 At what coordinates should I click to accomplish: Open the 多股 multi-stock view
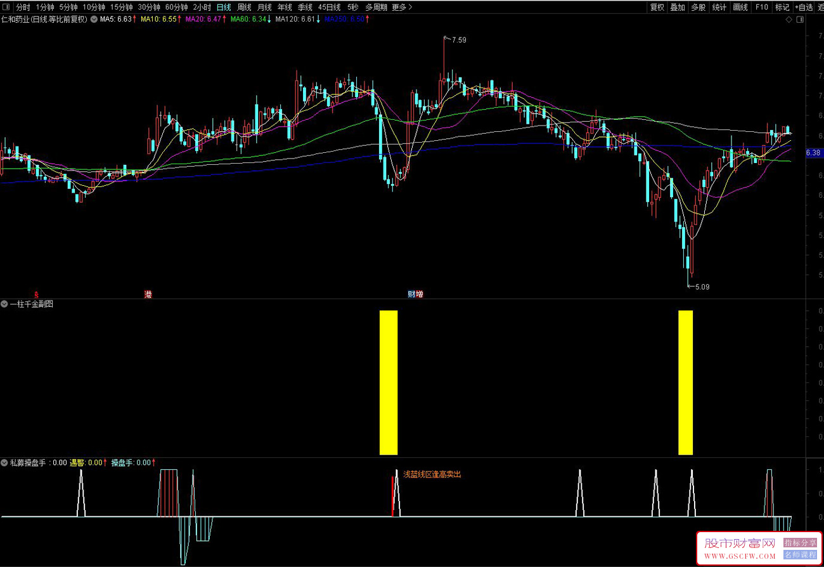click(698, 8)
